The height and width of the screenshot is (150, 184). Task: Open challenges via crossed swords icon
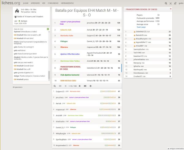click(x=170, y=3)
